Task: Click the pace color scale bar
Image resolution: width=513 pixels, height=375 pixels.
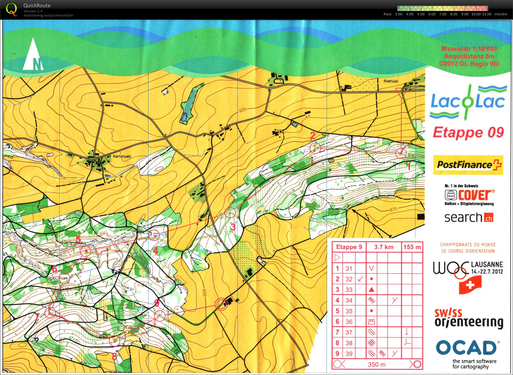Action: point(443,8)
